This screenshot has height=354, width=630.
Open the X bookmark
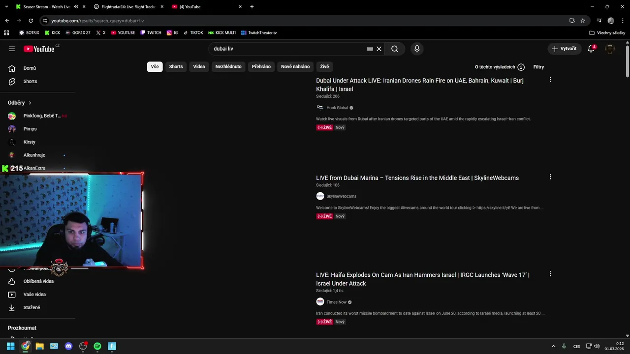pos(101,32)
